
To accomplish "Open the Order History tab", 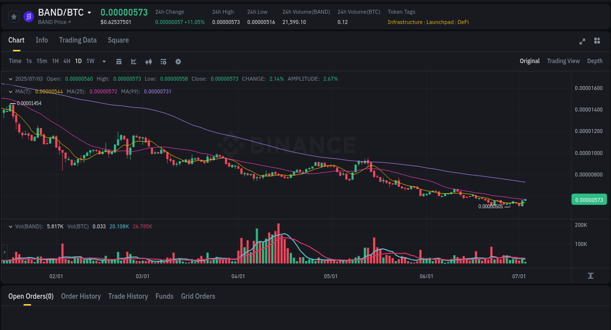I will click(x=81, y=296).
